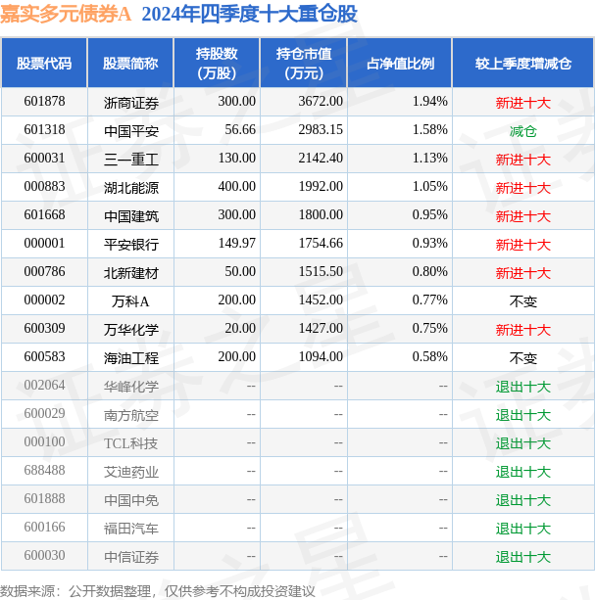
Task: Select the 万科A row name
Action: pos(130,301)
